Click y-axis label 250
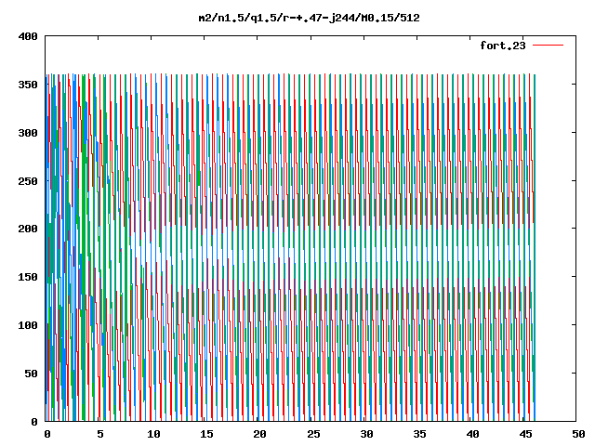The image size is (595, 446). click(28, 181)
